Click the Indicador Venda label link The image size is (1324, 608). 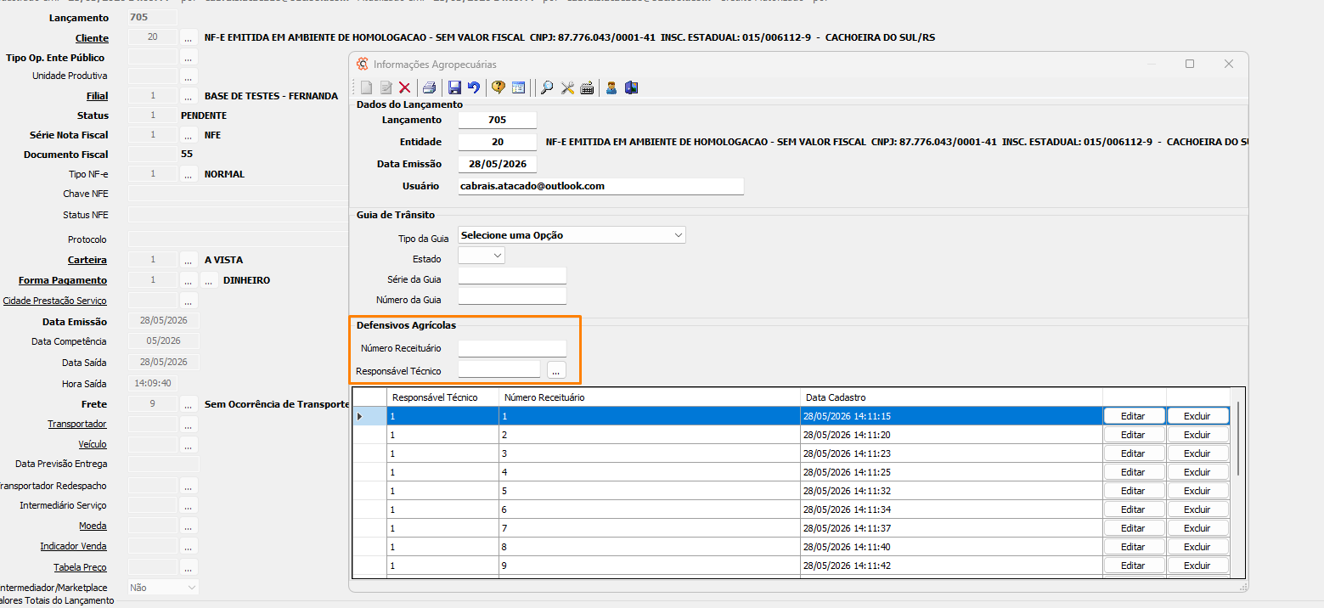[x=73, y=546]
